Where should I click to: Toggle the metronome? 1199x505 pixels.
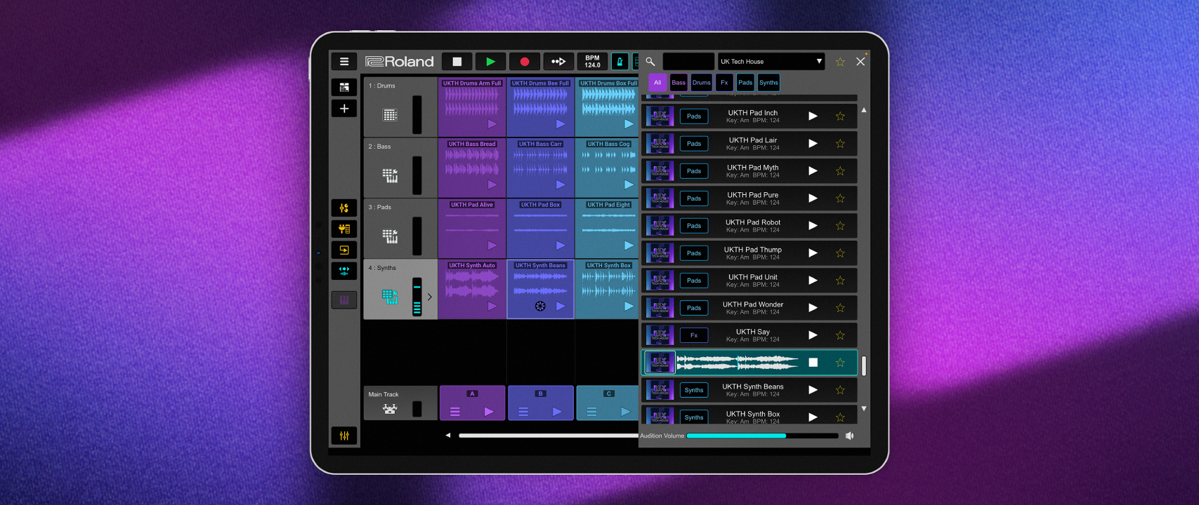[x=620, y=62]
